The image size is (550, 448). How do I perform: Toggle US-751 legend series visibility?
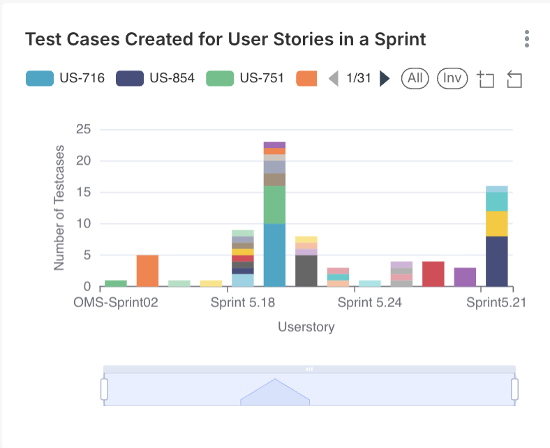tap(245, 78)
